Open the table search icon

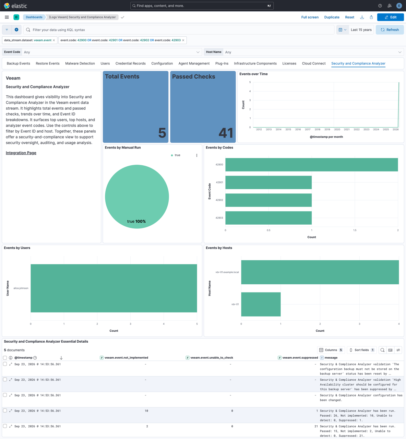tap(382, 350)
